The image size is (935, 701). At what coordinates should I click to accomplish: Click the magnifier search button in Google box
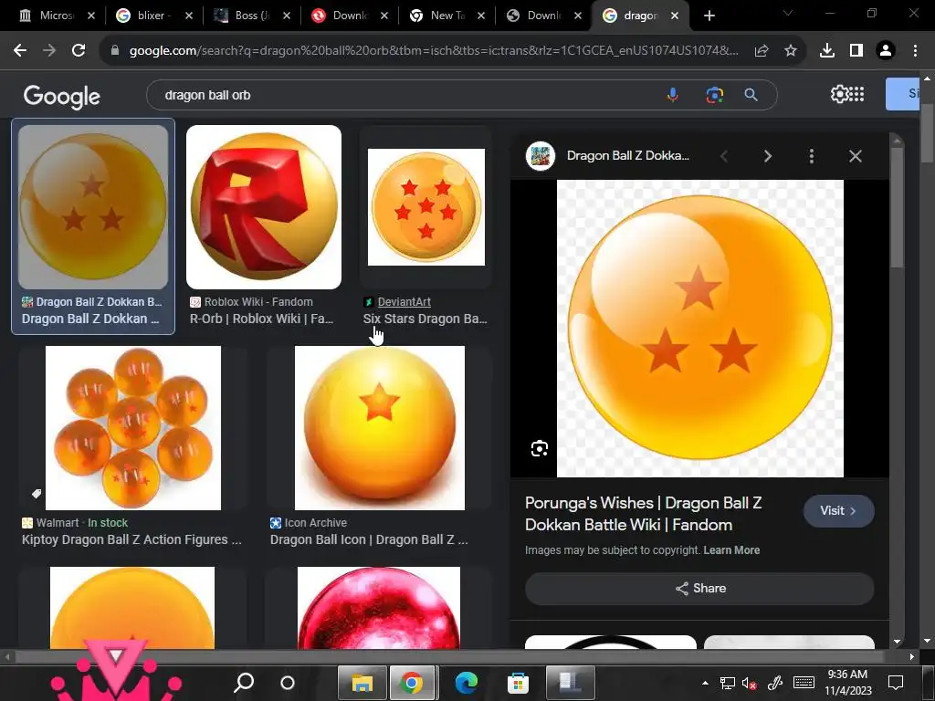751,95
